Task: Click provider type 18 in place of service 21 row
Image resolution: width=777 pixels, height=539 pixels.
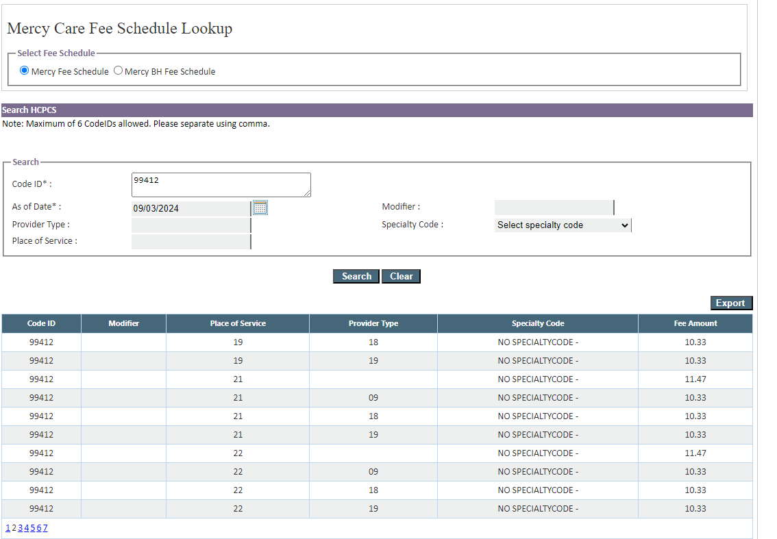Action: pyautogui.click(x=373, y=416)
